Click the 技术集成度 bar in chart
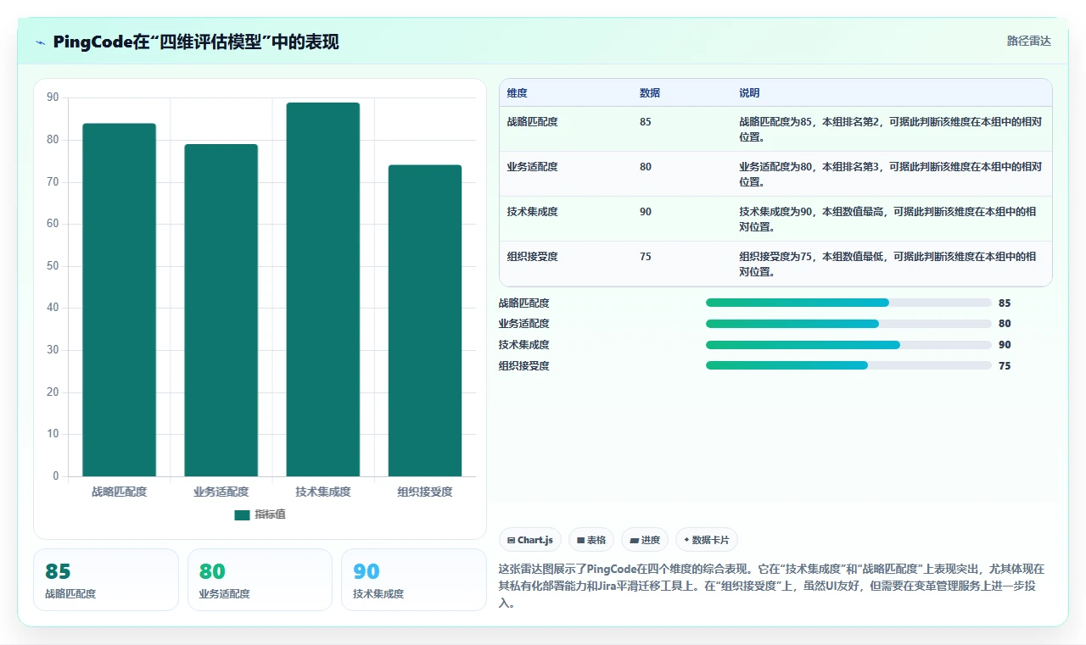Screen dimensions: 1086x645 coord(323,289)
